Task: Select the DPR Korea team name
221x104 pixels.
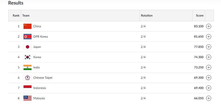Action: pos(40,37)
